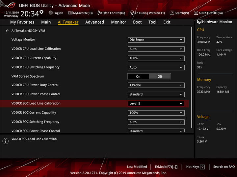The width and height of the screenshot is (237, 177).
Task: Switch to My Favorites tab
Action: pyautogui.click(x=22, y=22)
